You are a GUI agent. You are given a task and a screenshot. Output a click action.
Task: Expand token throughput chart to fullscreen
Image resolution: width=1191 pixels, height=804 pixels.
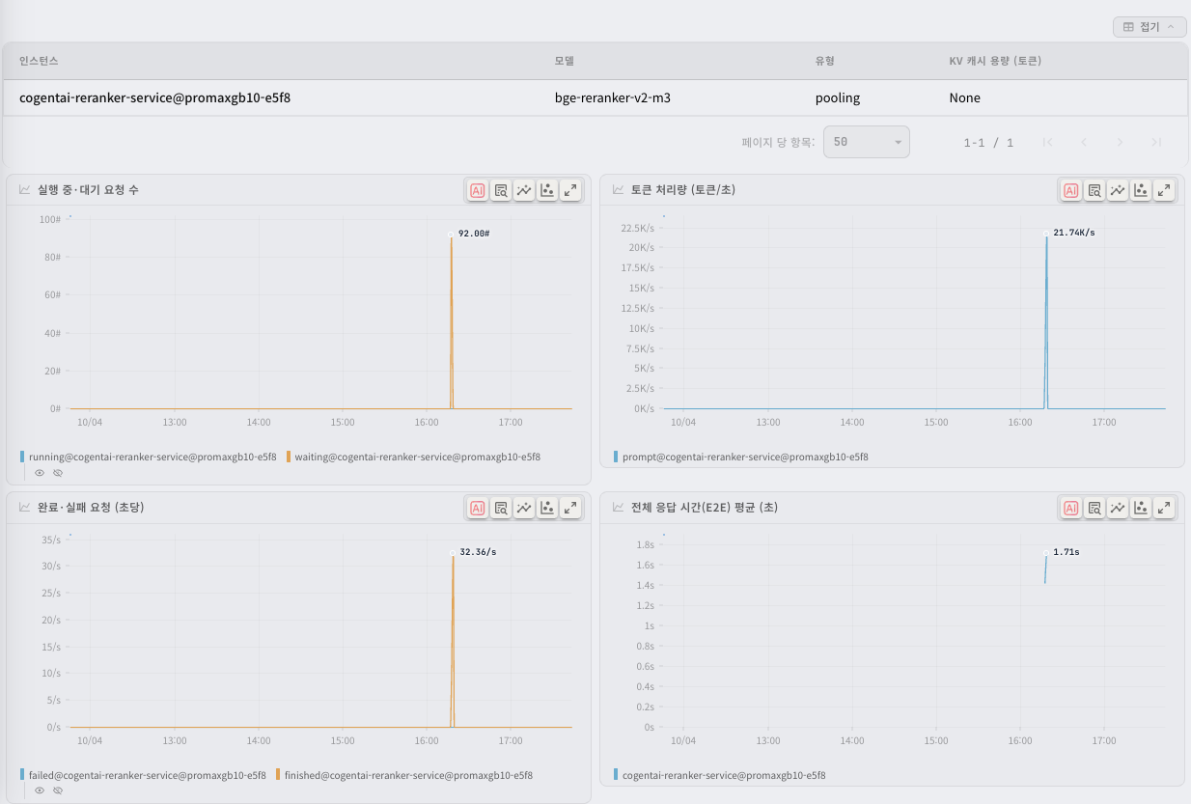point(1164,190)
